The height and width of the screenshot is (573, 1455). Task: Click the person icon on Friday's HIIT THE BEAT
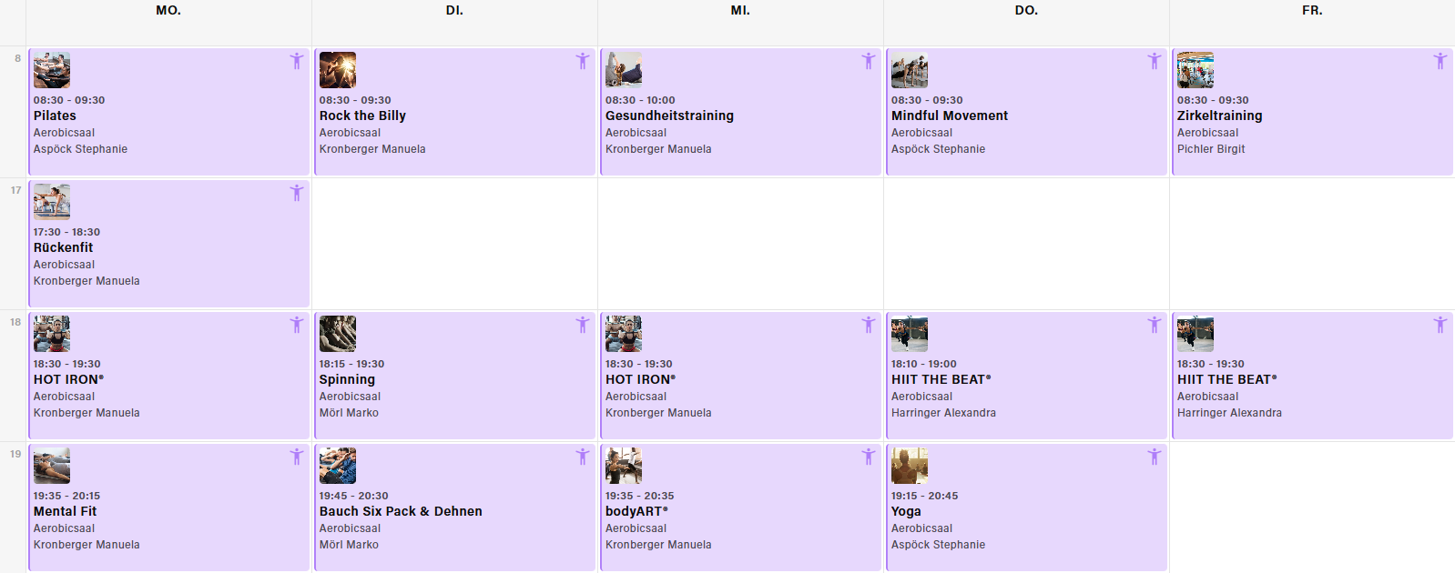click(x=1440, y=325)
